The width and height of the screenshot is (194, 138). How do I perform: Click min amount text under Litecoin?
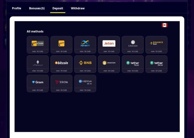133,51
